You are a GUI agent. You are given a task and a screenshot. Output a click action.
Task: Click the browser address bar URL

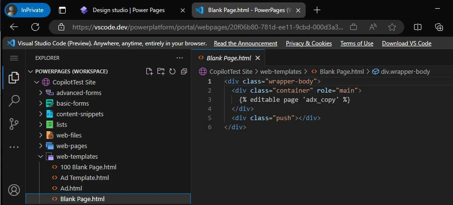[208, 27]
